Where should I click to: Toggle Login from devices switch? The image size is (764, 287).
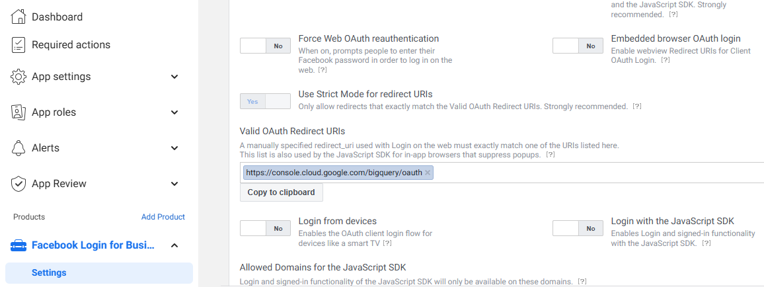(265, 228)
